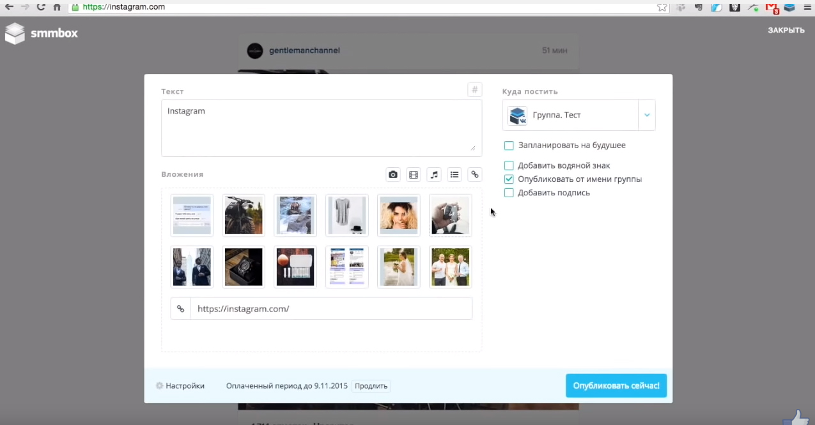Open the browser hamburger menu
The image size is (815, 425).
(807, 7)
